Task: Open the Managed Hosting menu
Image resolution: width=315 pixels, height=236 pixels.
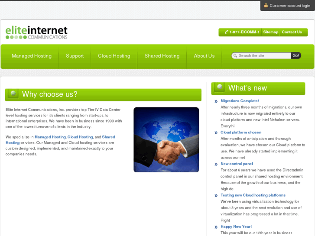Action: [32, 56]
